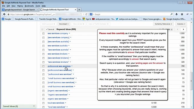194x109 pixels.
Task: Open View in Traffic Estimator dropdown
Action: point(98,24)
